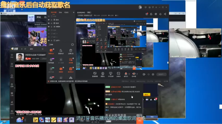Toggle visibility of the 窗口 2 source

coord(49,34)
